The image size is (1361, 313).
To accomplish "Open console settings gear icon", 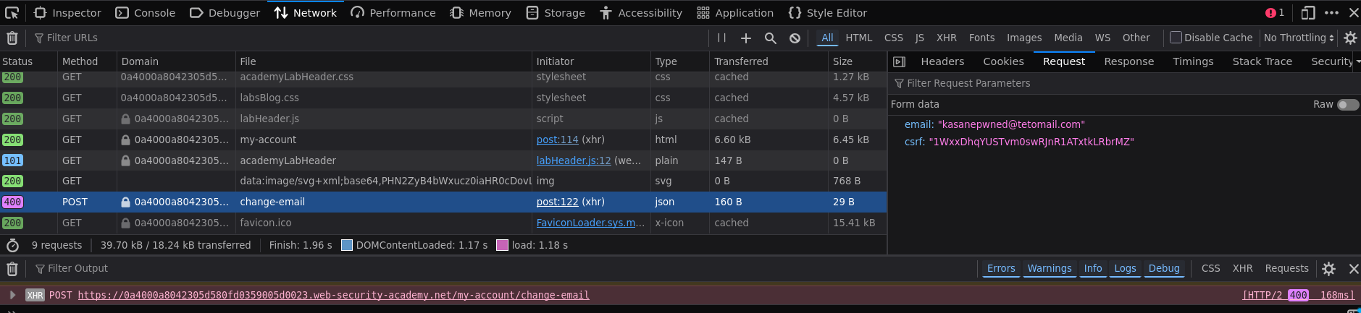I will click(1328, 268).
